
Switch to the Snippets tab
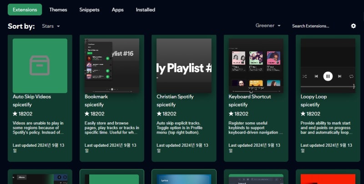tap(89, 10)
